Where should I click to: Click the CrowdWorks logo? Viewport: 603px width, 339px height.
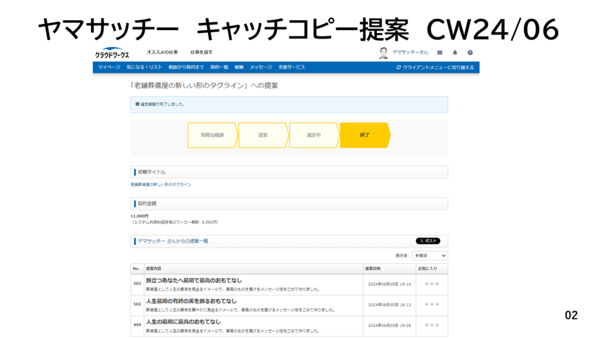[111, 53]
